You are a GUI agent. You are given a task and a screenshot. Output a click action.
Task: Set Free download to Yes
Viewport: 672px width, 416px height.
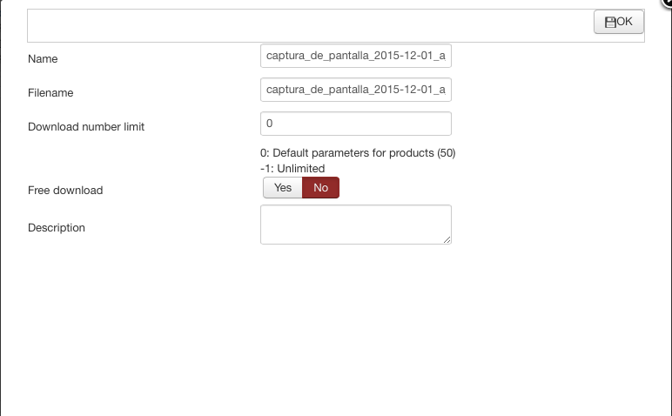(x=283, y=188)
